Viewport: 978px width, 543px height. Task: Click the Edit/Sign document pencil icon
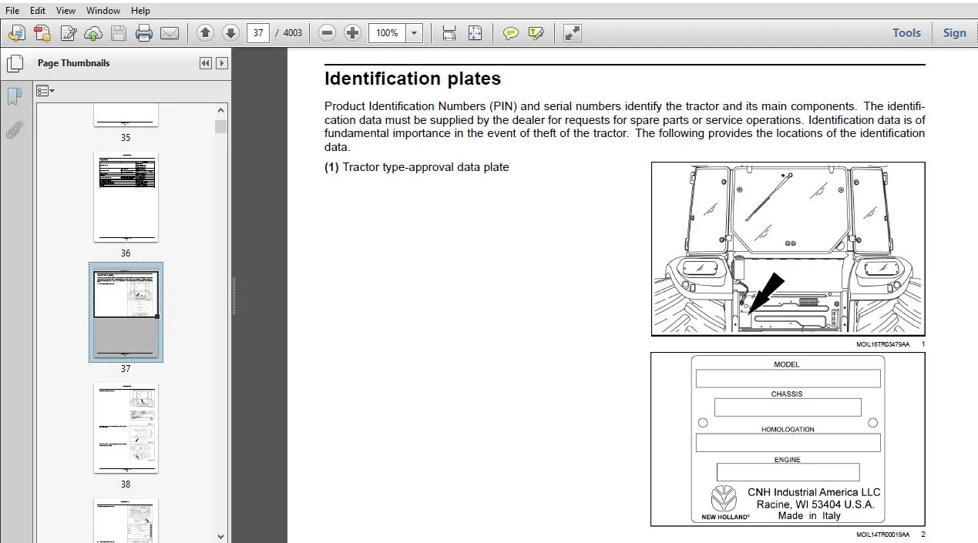(x=69, y=33)
